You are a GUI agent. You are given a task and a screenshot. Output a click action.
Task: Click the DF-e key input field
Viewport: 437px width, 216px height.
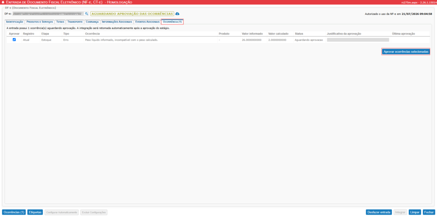tap(48, 13)
